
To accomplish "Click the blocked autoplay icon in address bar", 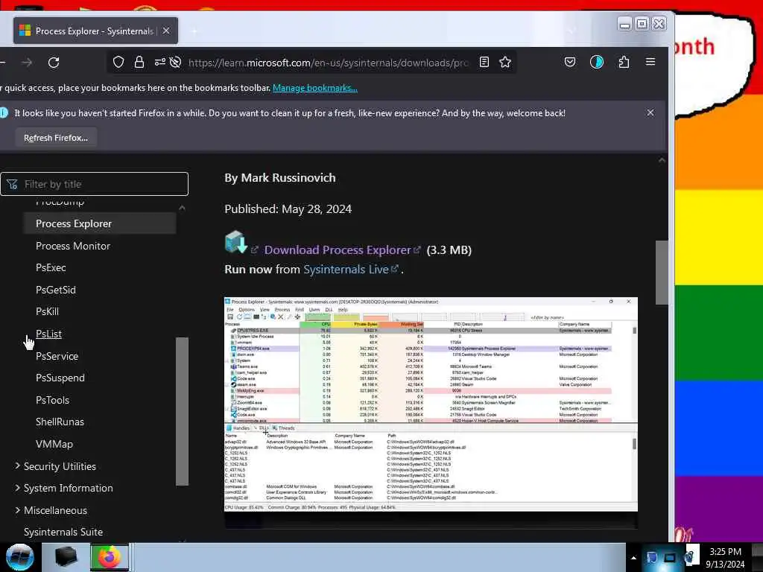I will tap(176, 63).
